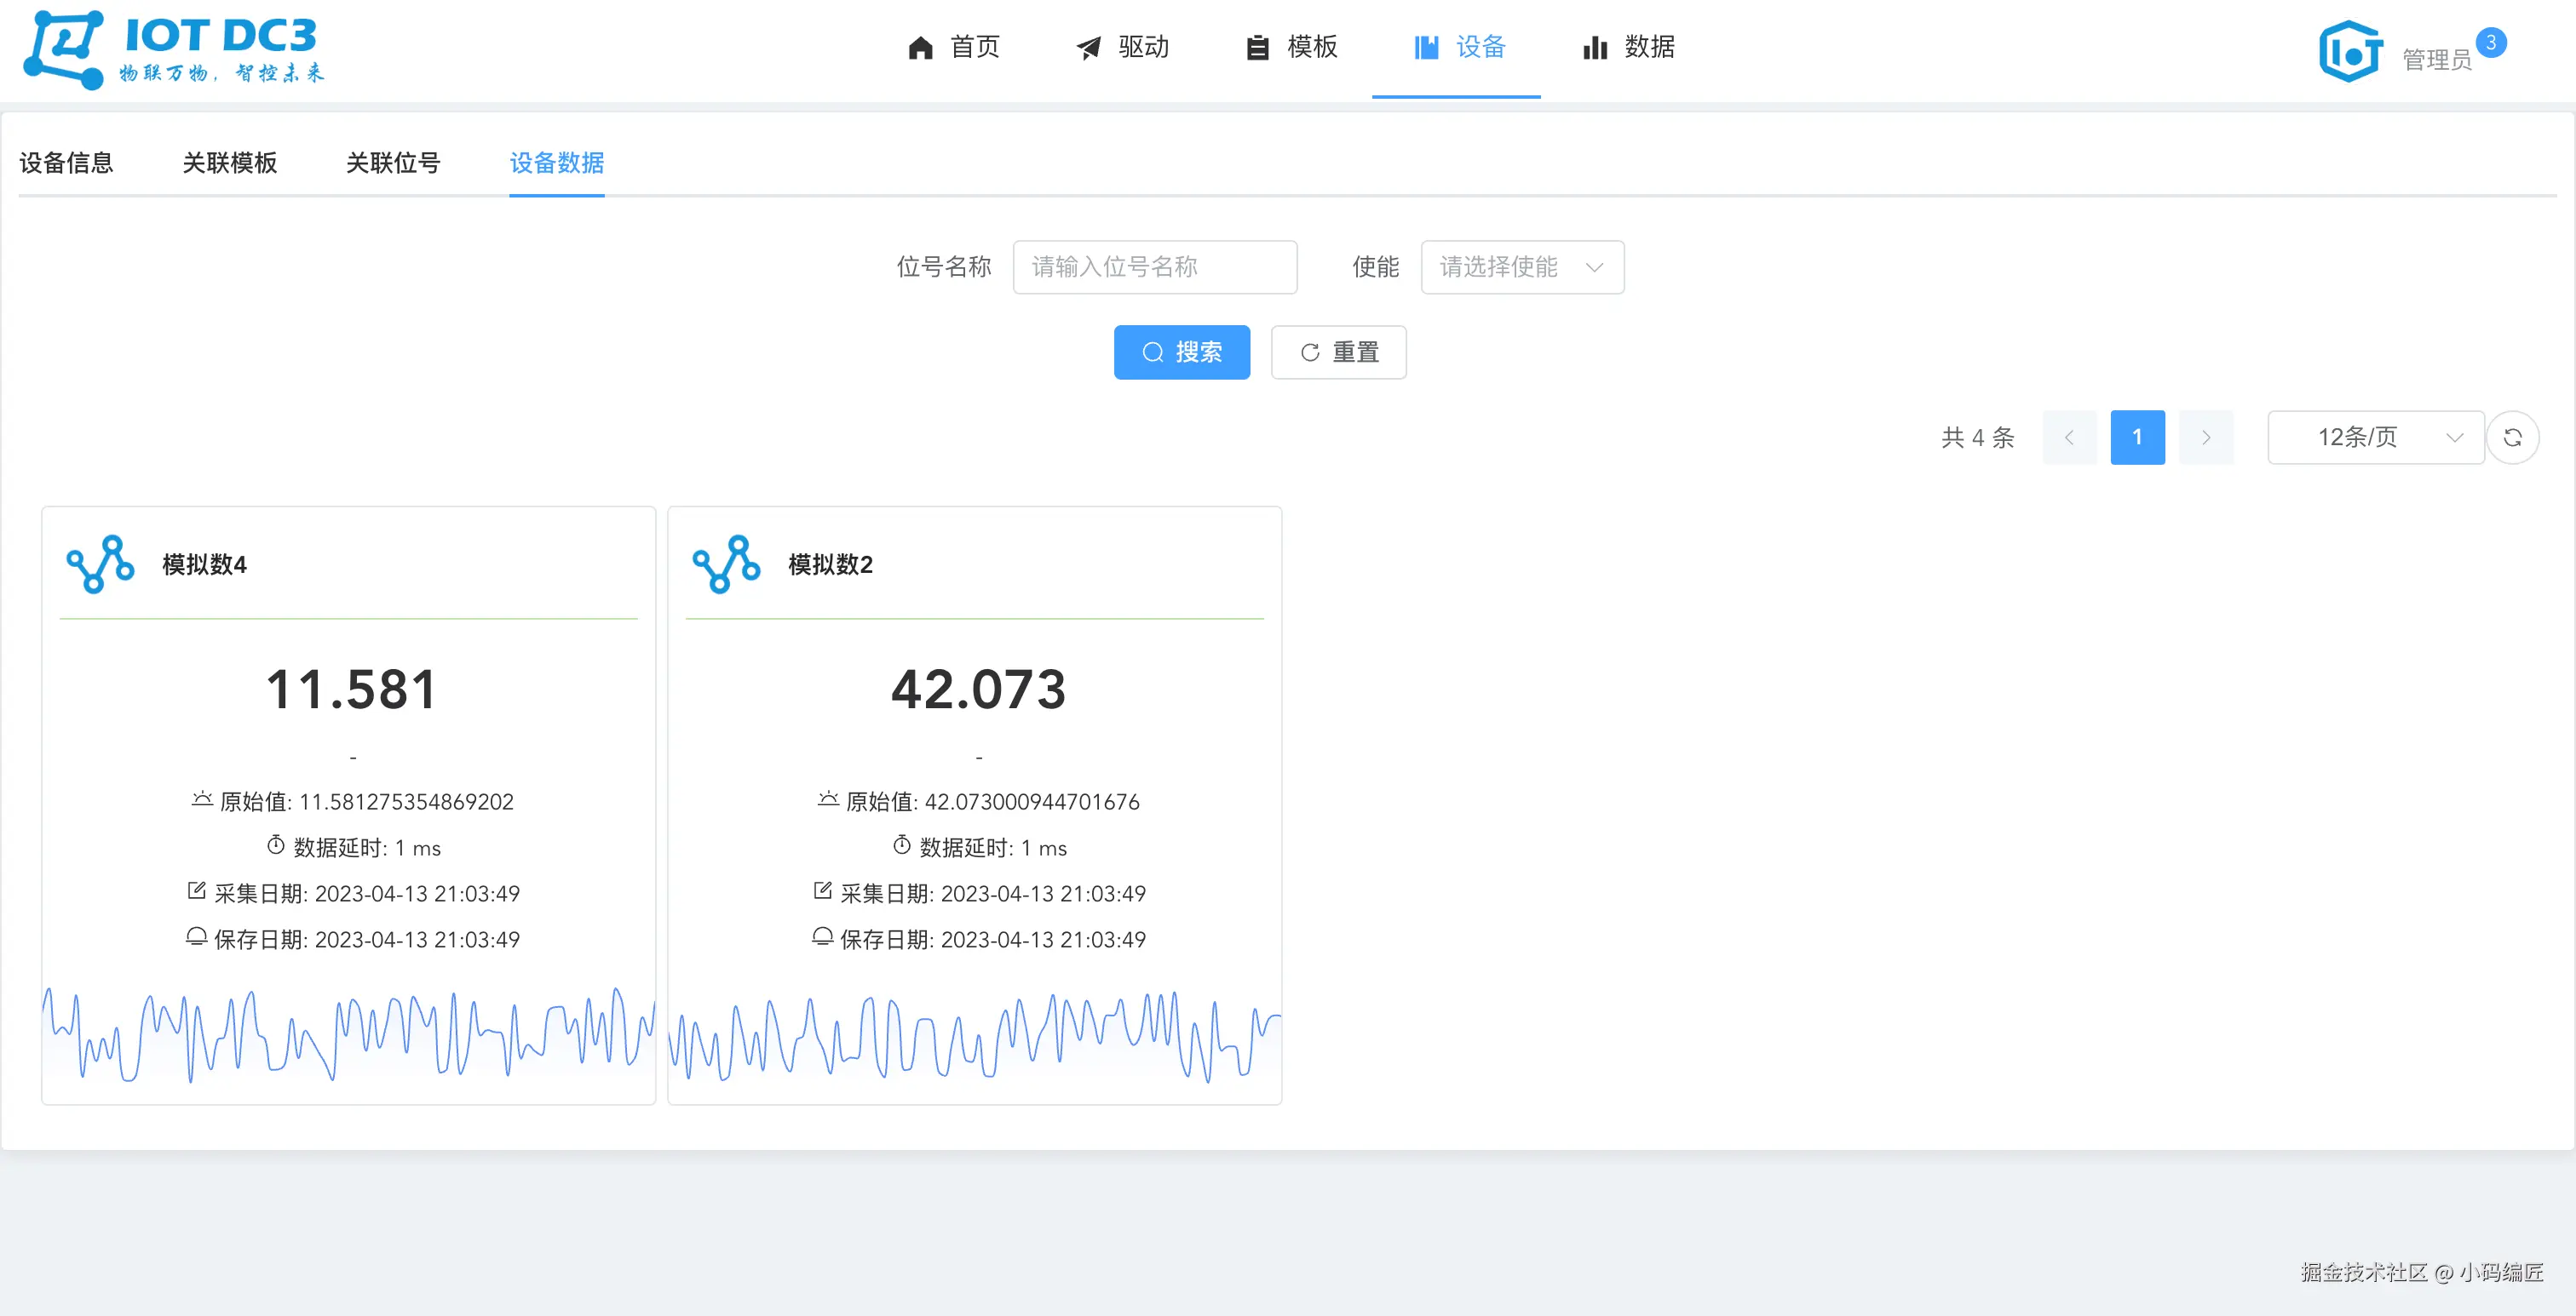This screenshot has height=1316, width=2576.
Task: Click the administrator avatar icon
Action: (x=2350, y=52)
